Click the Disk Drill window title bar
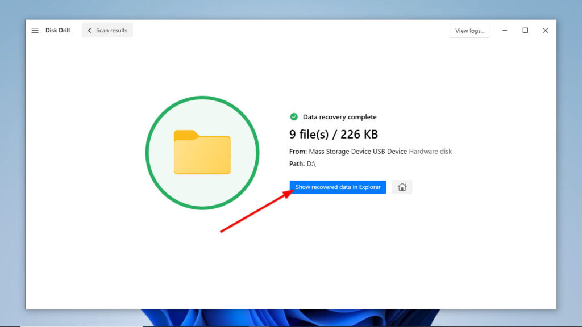Image resolution: width=582 pixels, height=327 pixels. tap(284, 30)
